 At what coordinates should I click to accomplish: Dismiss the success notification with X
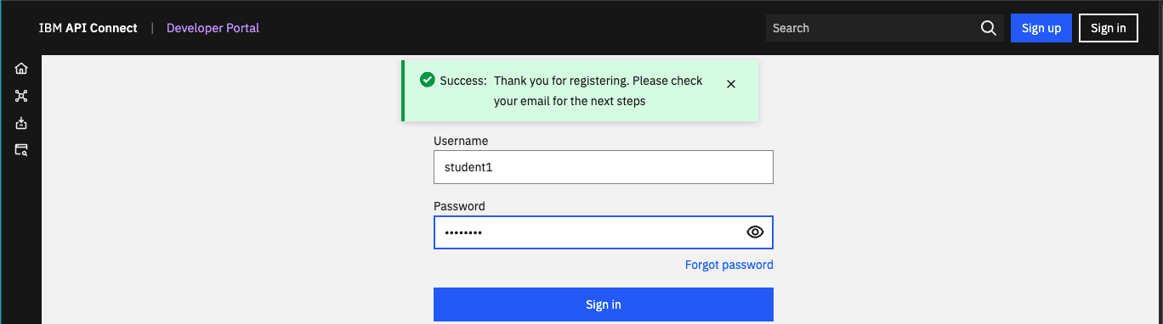coord(731,83)
